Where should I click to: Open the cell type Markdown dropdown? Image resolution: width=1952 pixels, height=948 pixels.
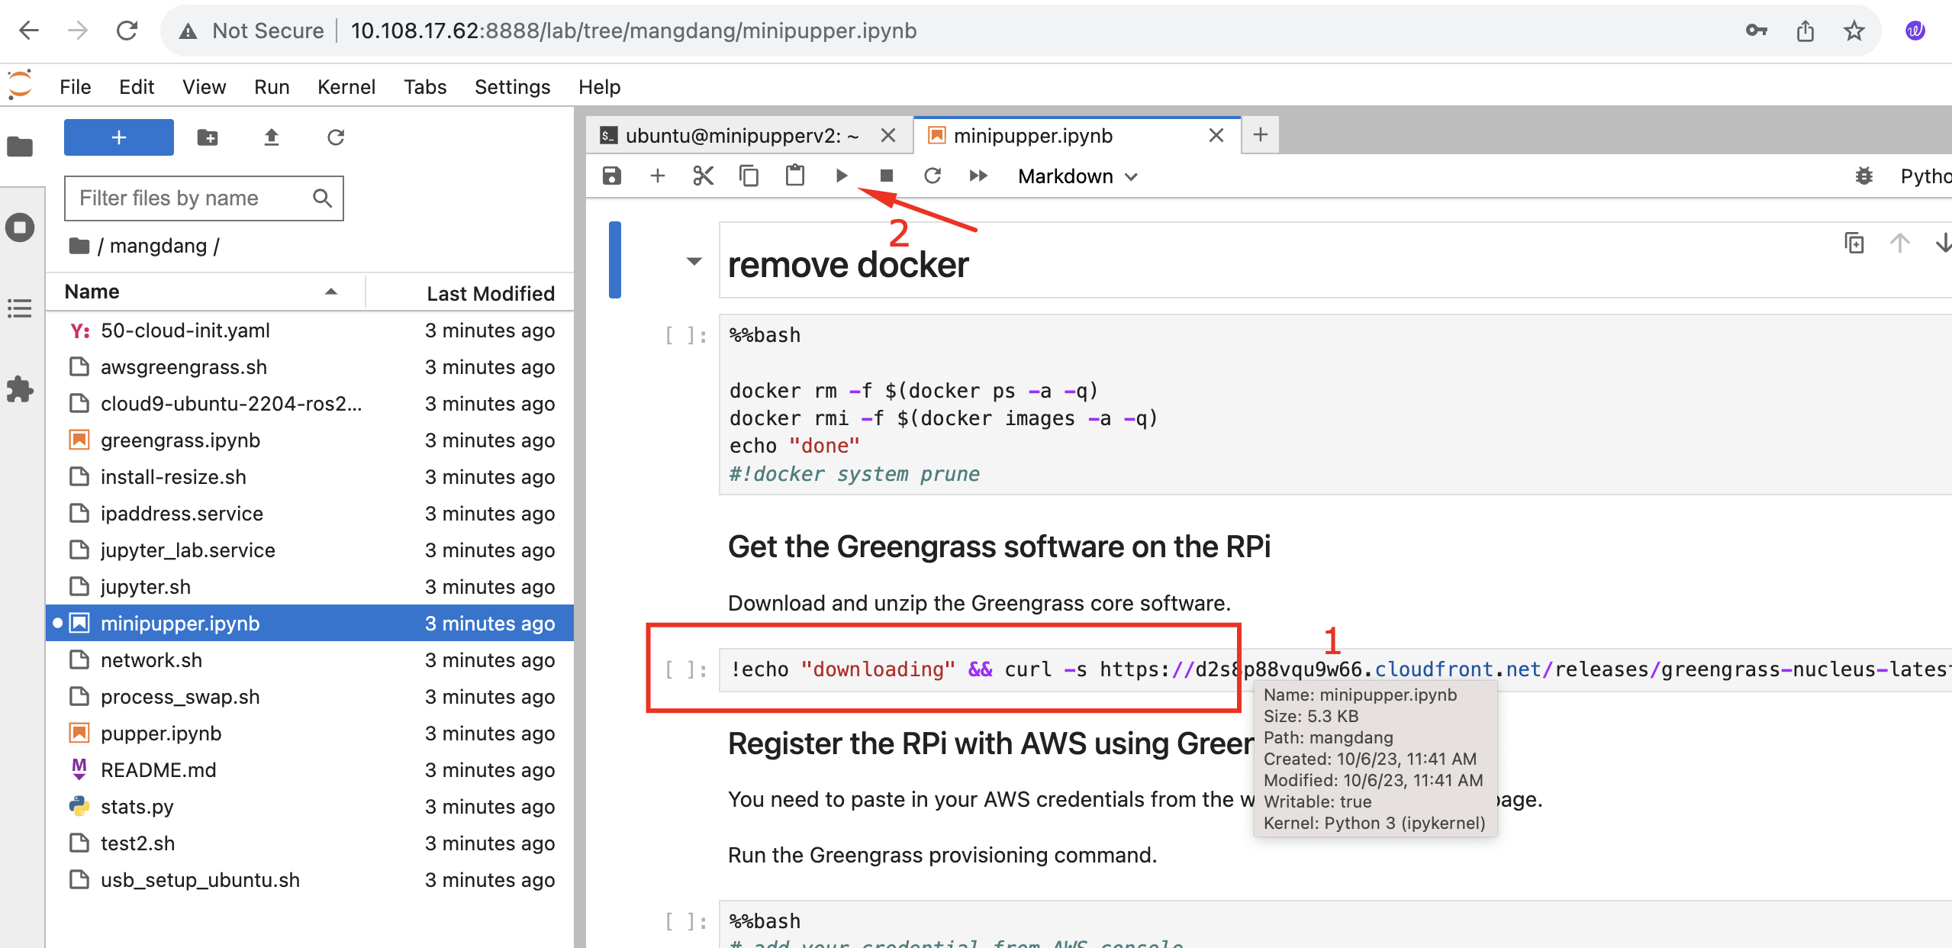pyautogui.click(x=1077, y=176)
